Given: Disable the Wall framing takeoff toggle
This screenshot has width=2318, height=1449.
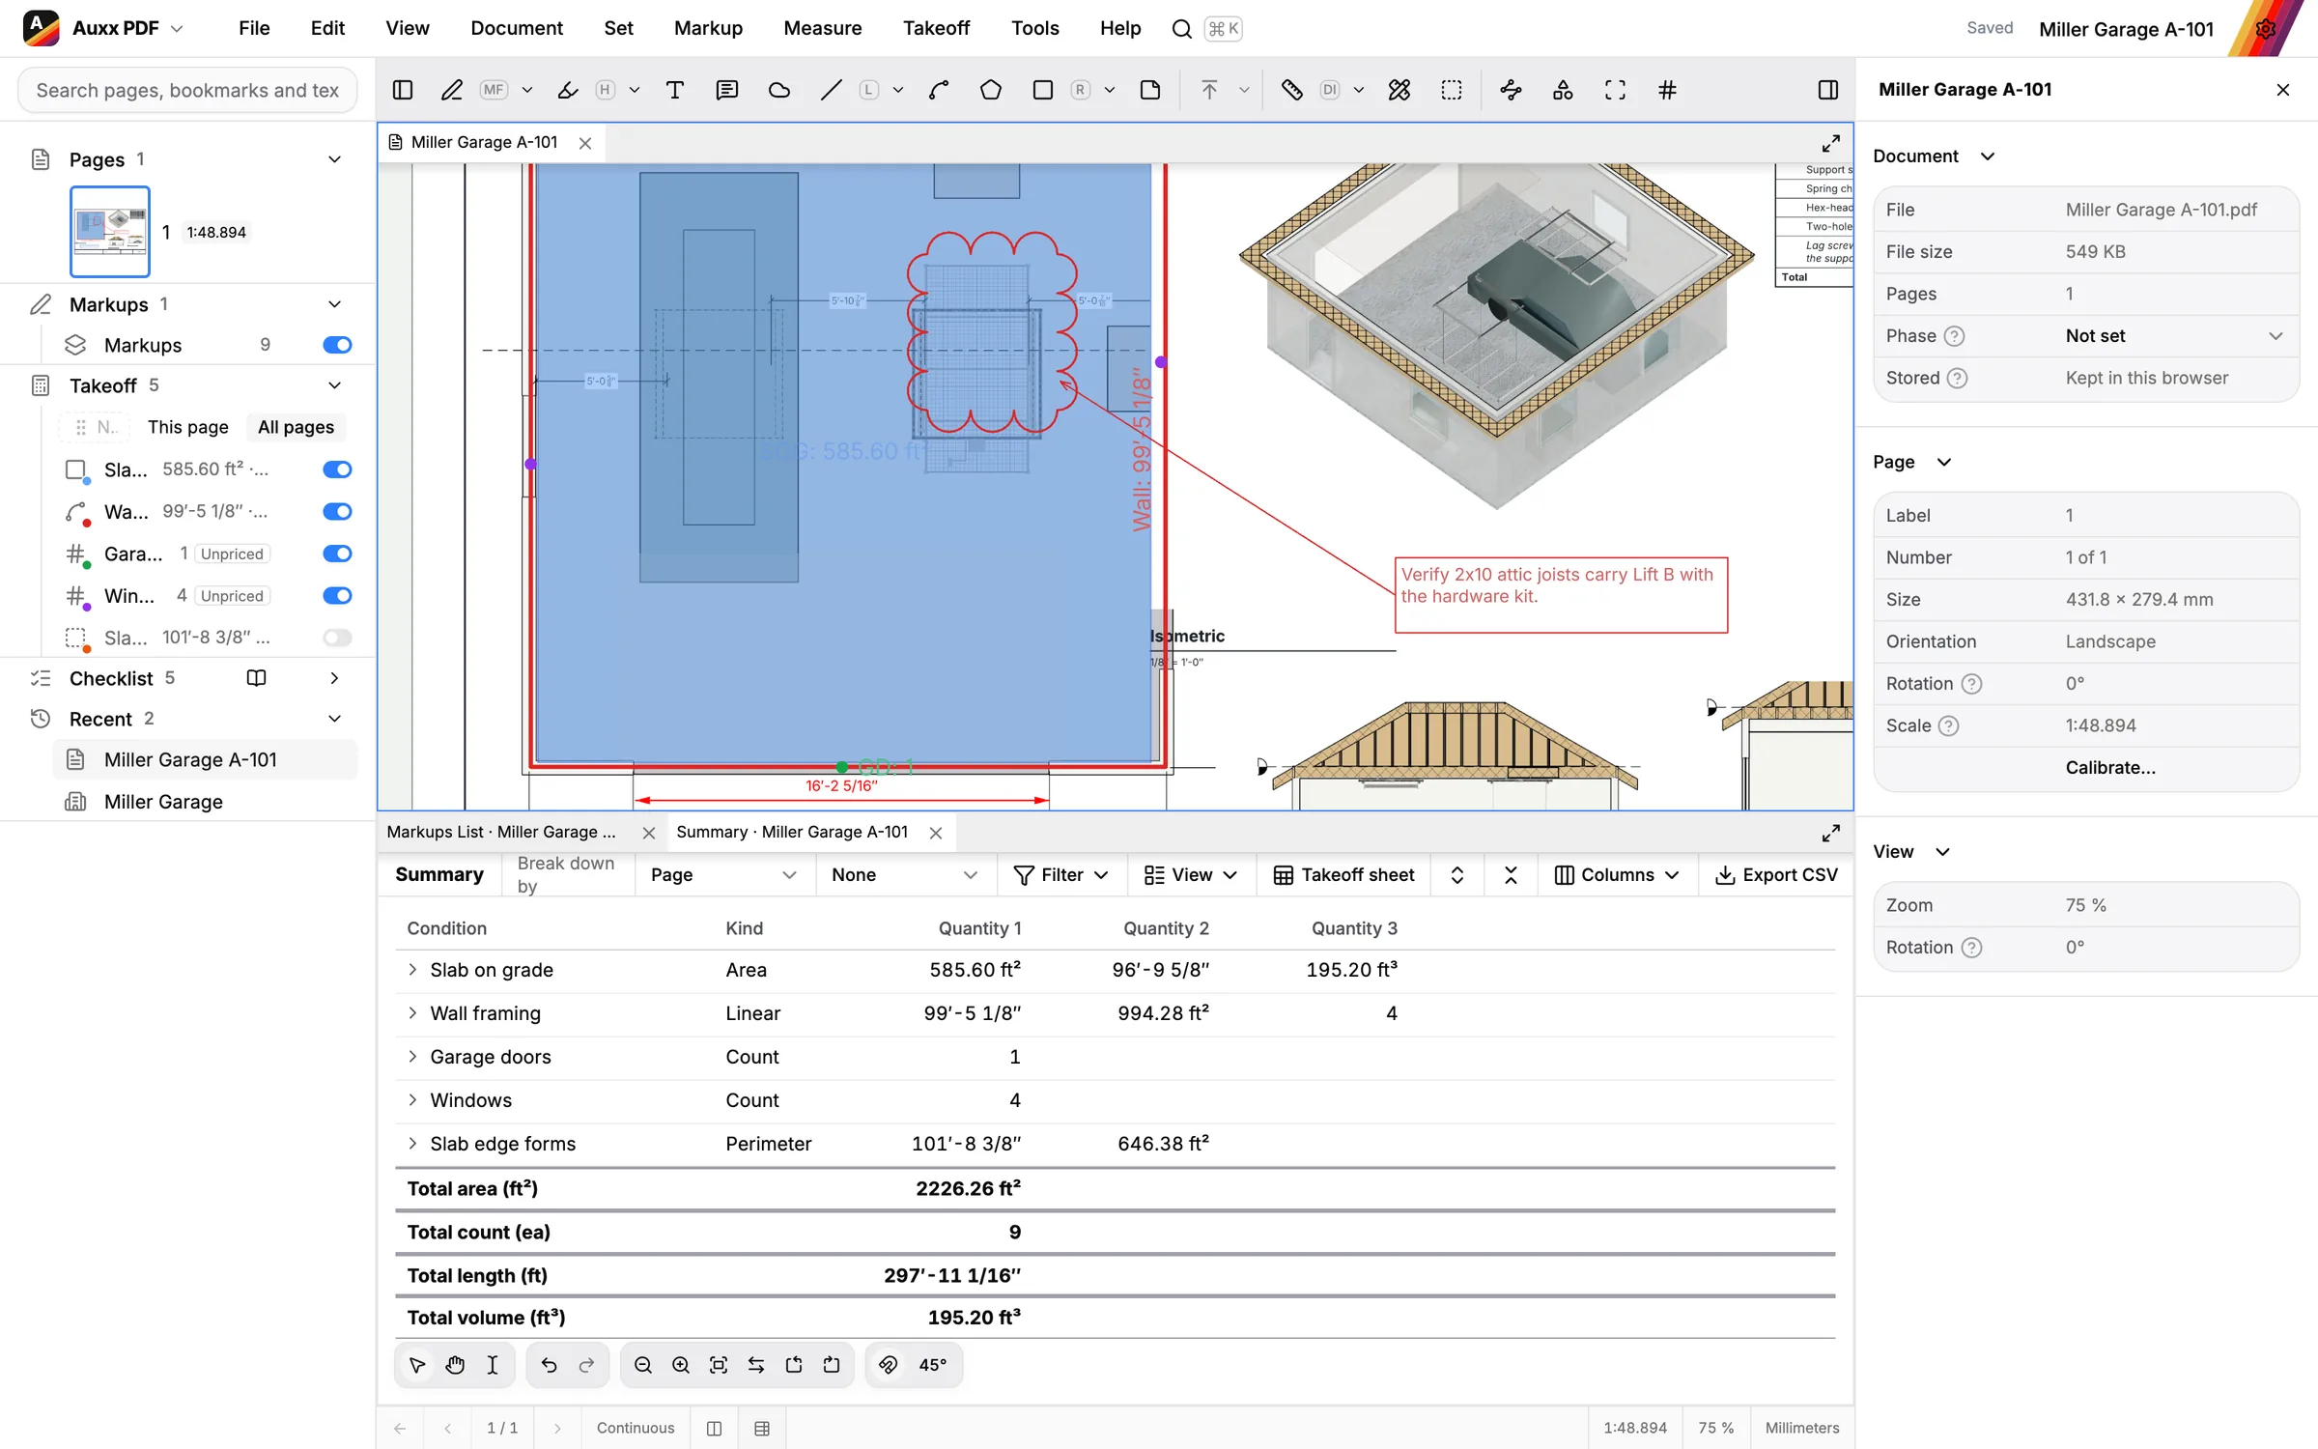Looking at the screenshot, I should [337, 512].
